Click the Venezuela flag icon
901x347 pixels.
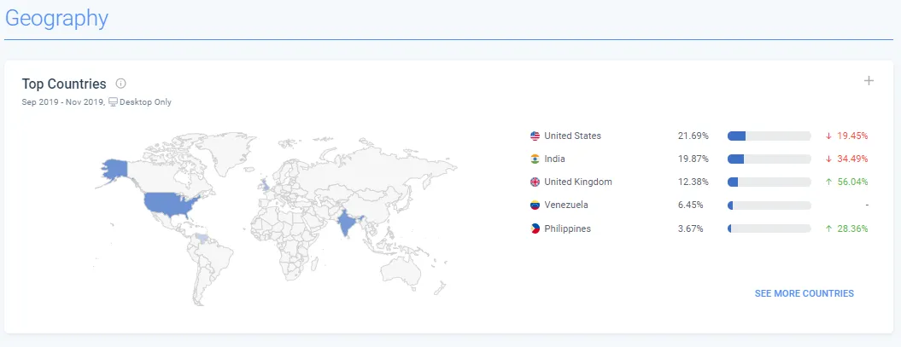(x=535, y=205)
